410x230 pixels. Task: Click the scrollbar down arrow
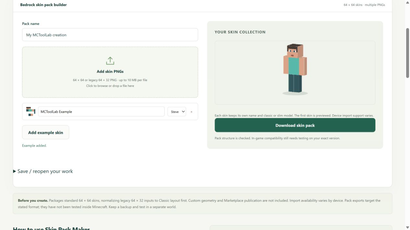[x=407, y=227]
